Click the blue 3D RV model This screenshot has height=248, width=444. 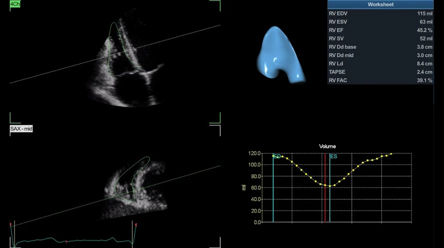pyautogui.click(x=280, y=55)
